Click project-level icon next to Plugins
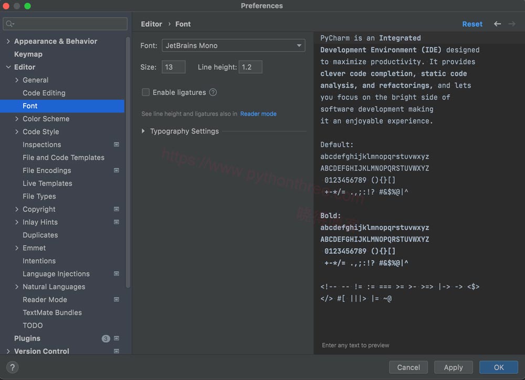 pyautogui.click(x=116, y=338)
